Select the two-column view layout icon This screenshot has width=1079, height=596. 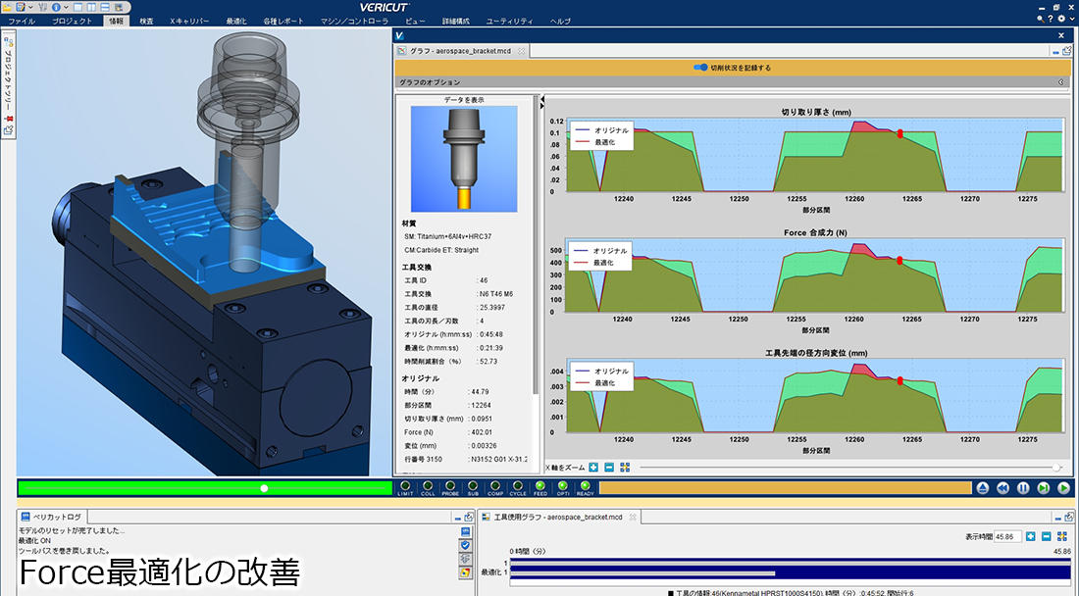[x=91, y=7]
